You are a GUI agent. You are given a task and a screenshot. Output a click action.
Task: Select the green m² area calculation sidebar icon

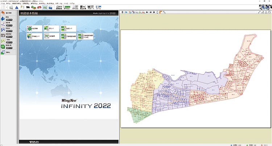[x=3, y=47]
